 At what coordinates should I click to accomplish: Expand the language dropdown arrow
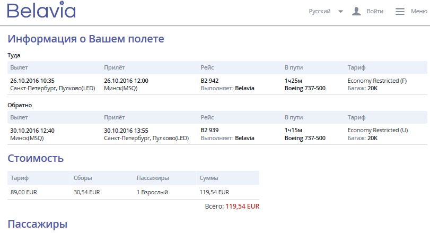click(x=340, y=11)
